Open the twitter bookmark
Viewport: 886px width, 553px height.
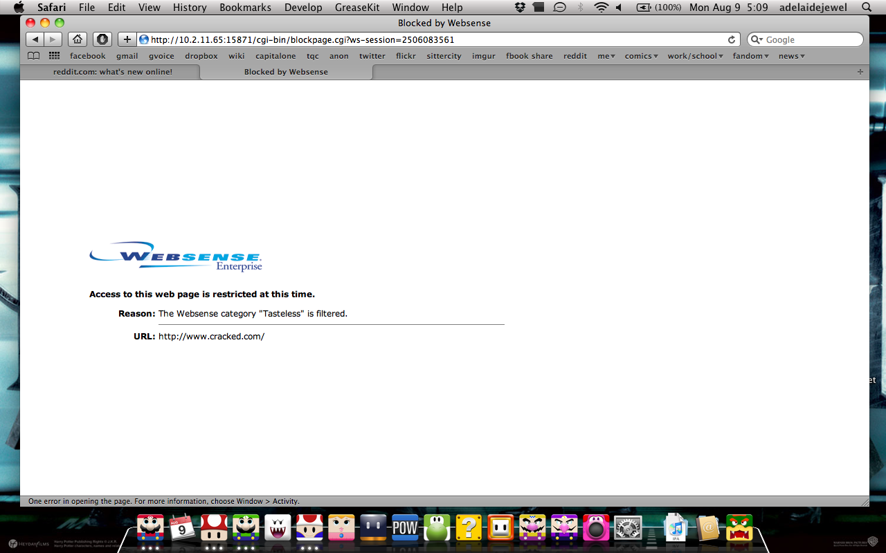click(x=372, y=56)
